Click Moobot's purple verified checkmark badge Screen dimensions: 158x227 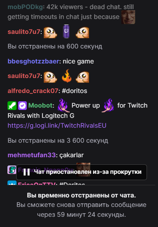(22, 106)
